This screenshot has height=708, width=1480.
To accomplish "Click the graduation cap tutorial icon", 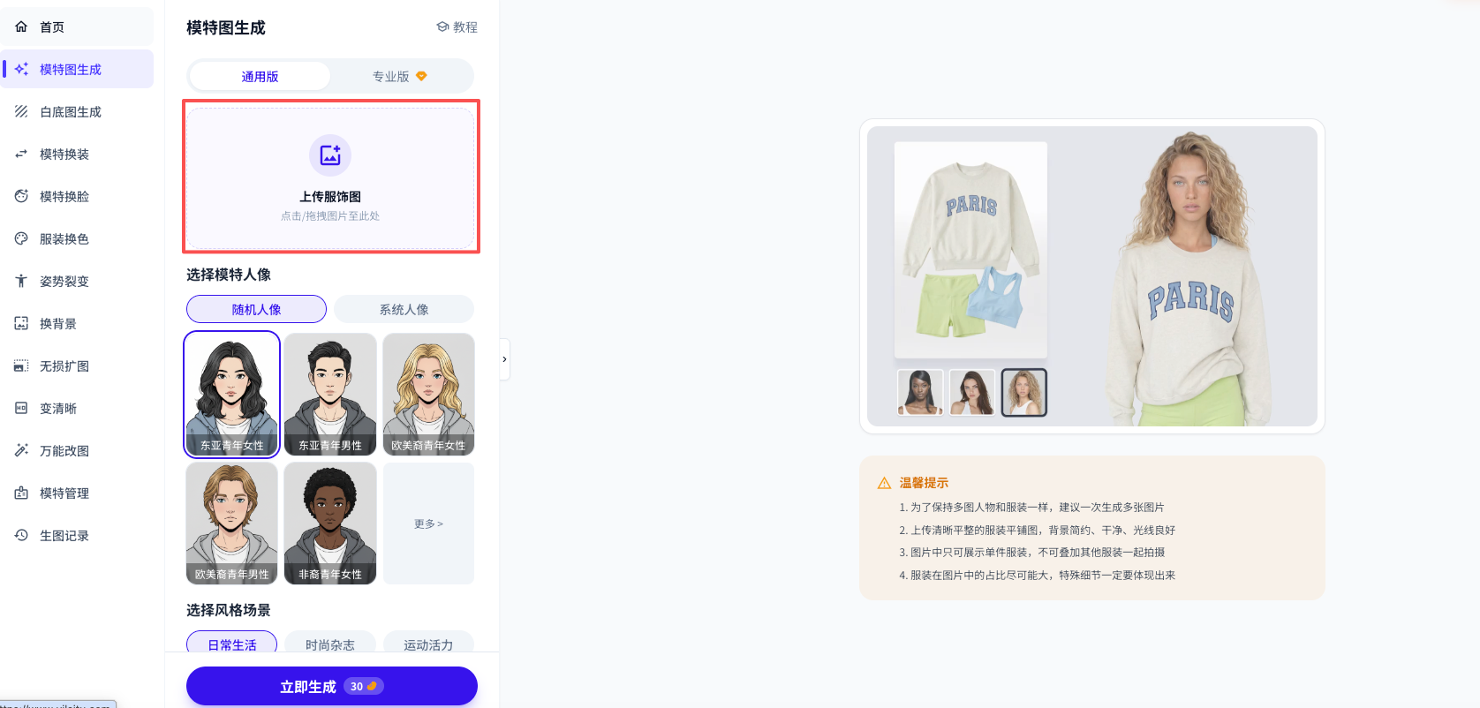I will click(x=442, y=27).
